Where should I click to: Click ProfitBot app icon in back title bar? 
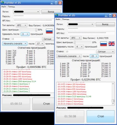pos(2,2)
